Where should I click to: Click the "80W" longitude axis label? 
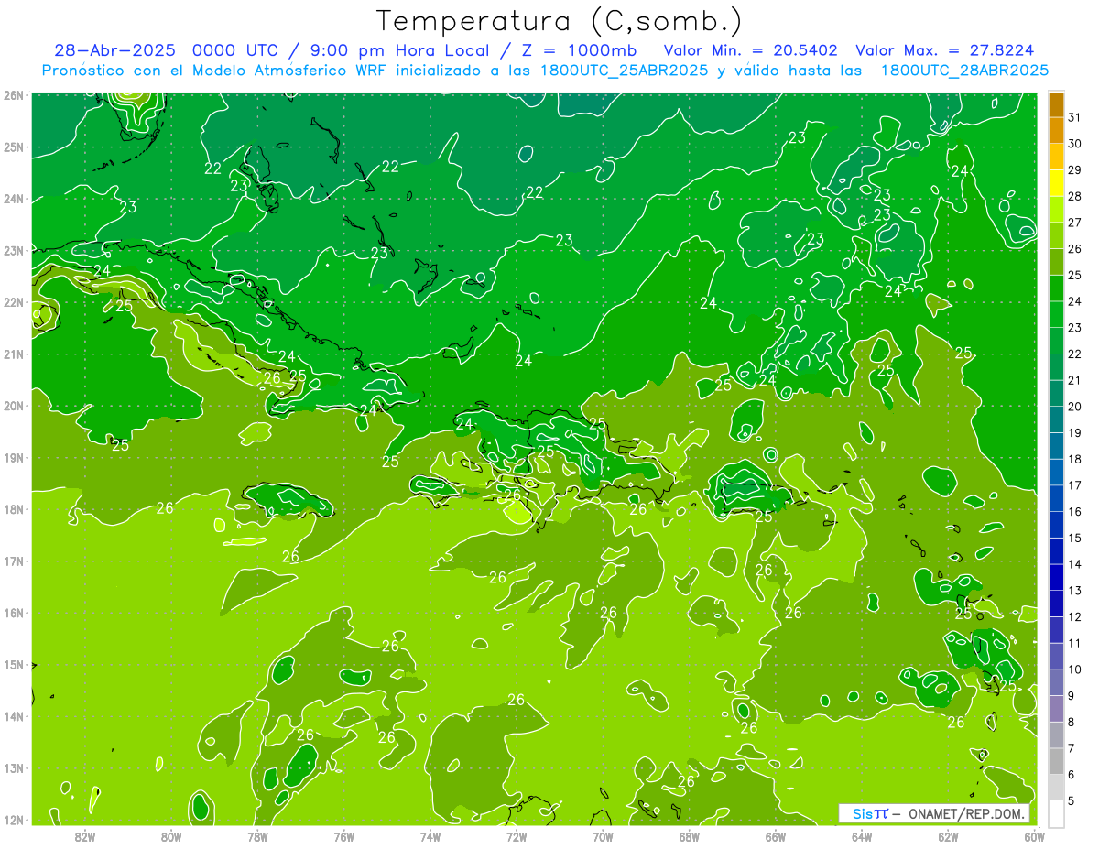[171, 835]
